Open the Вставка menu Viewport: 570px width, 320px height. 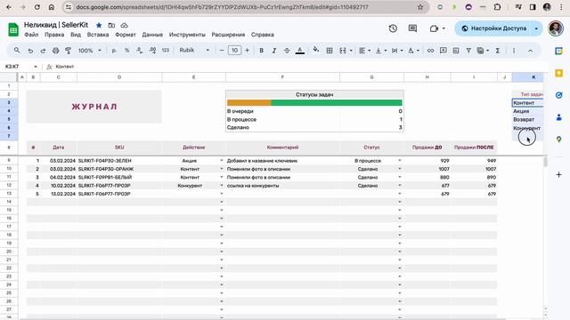coord(98,35)
